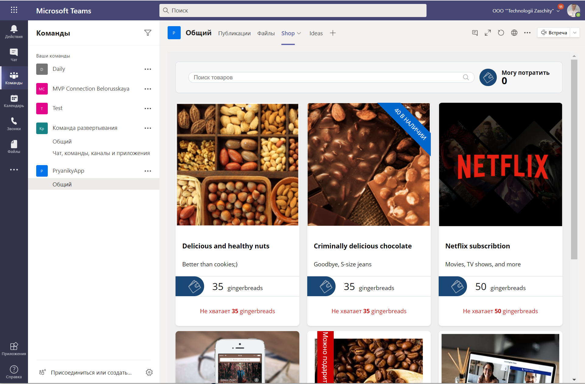The image size is (585, 384).
Task: Expand Shop tab dropdown chevron
Action: click(x=299, y=33)
